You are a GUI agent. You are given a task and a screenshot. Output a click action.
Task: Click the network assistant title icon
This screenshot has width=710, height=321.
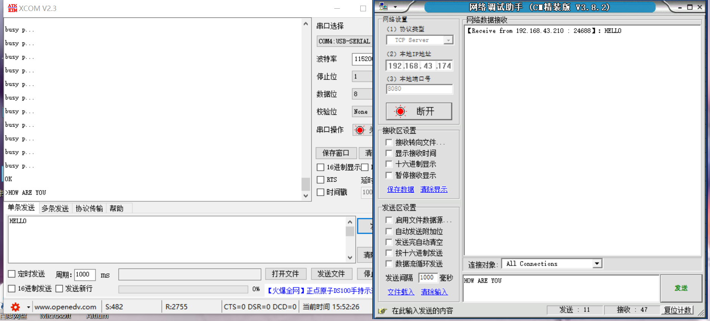(x=383, y=7)
